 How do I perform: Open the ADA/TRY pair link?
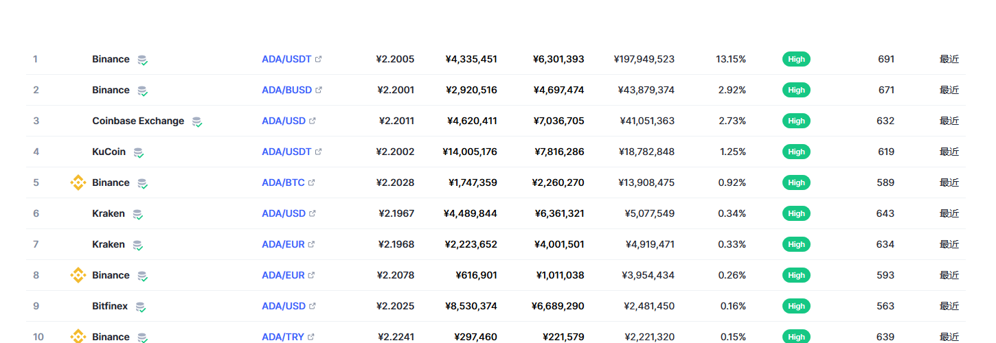coord(283,337)
